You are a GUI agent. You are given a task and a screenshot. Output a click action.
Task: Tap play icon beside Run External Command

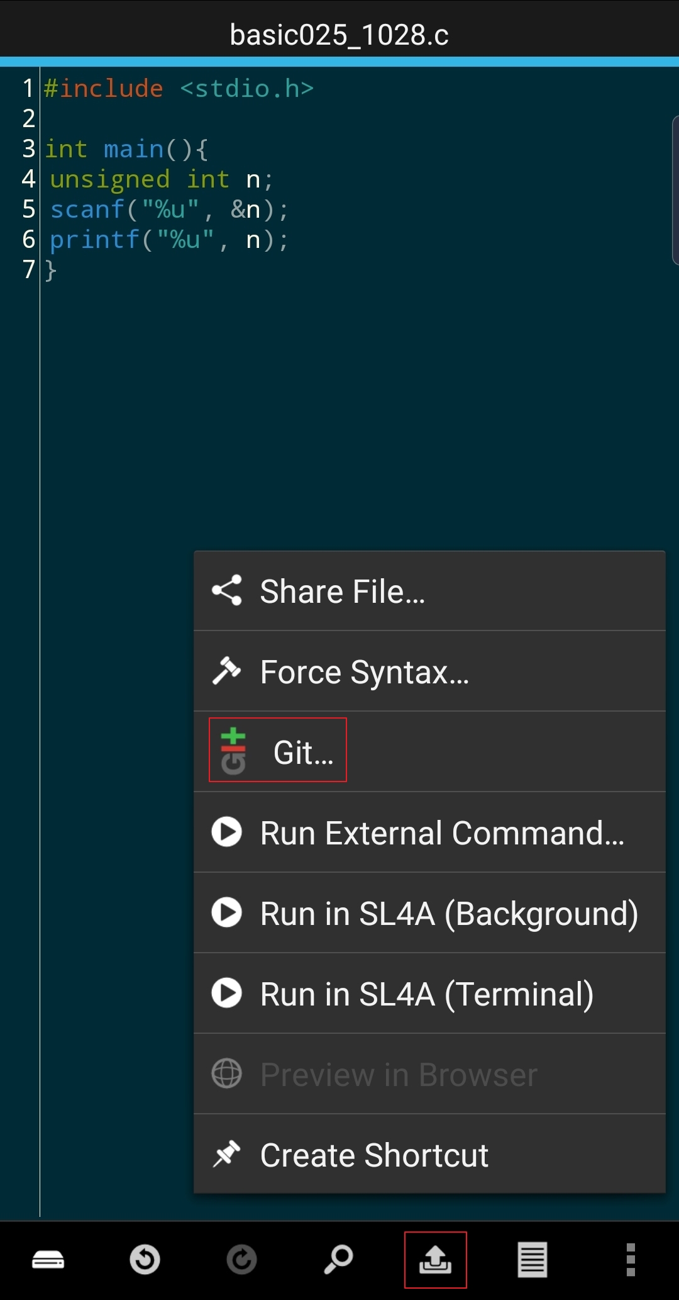click(227, 832)
